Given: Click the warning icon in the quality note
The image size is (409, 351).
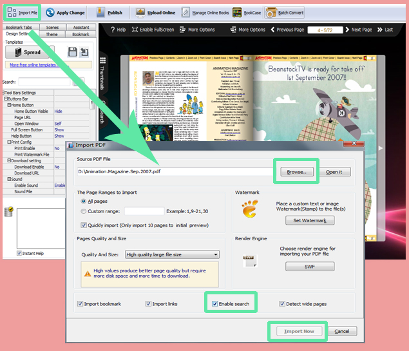Looking at the screenshot, I should point(88,274).
